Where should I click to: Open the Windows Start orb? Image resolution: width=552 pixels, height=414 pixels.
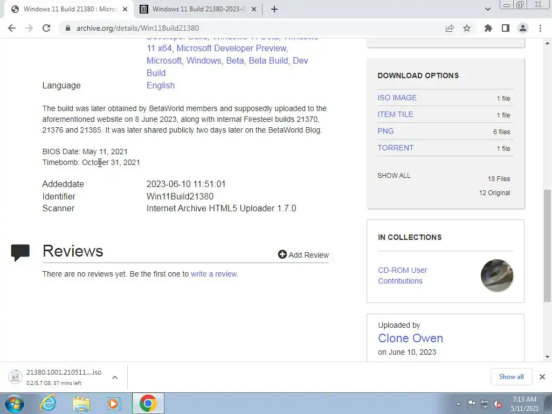pyautogui.click(x=14, y=403)
